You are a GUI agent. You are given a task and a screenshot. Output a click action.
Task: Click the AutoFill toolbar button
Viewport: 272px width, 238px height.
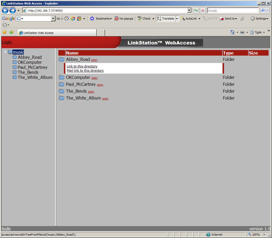coord(210,19)
